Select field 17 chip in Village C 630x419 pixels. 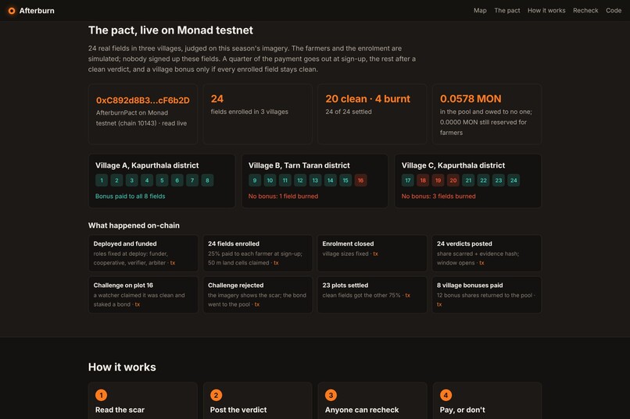point(408,180)
